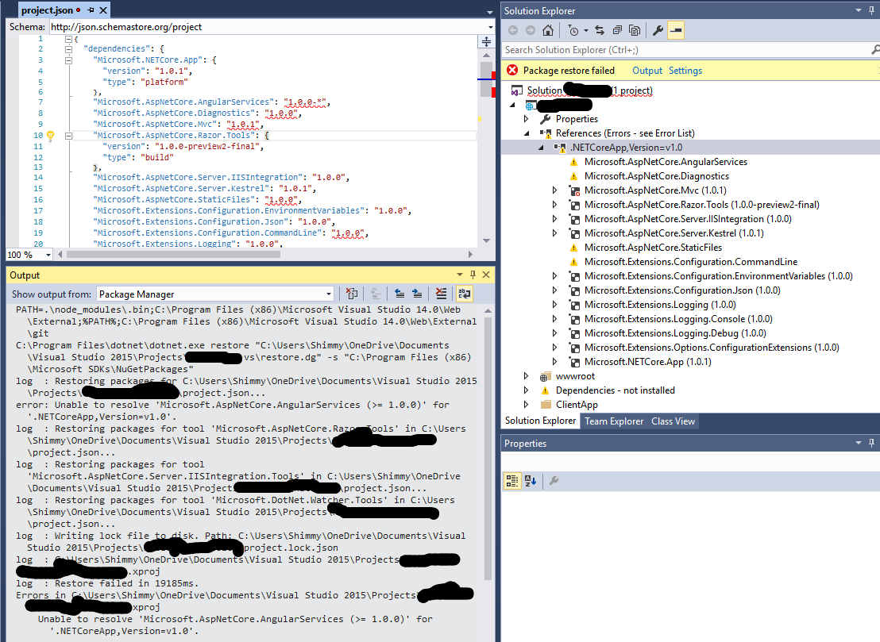Open the Solution Explorer window options dropdown

coord(858,10)
